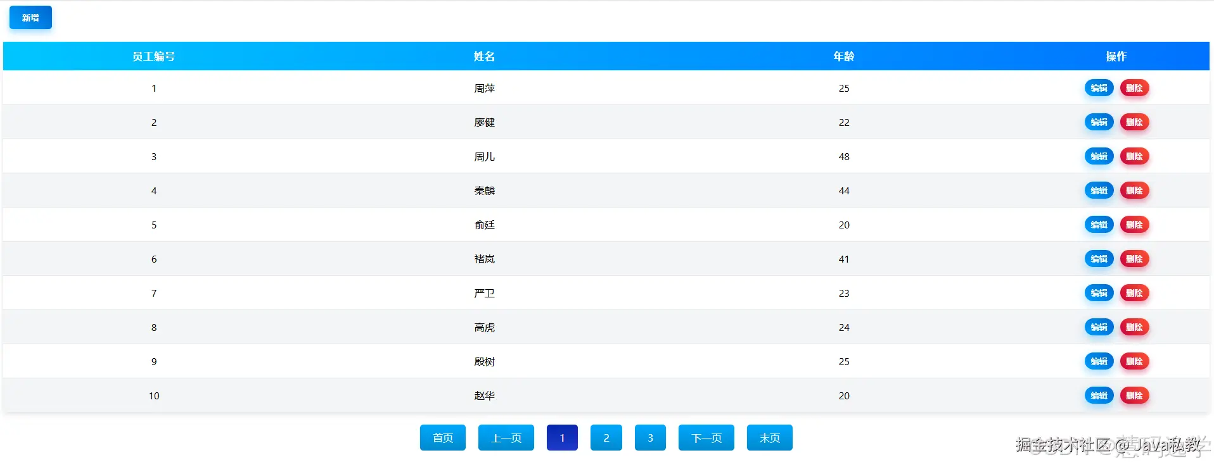
Task: Jump to page 2
Action: pos(606,438)
